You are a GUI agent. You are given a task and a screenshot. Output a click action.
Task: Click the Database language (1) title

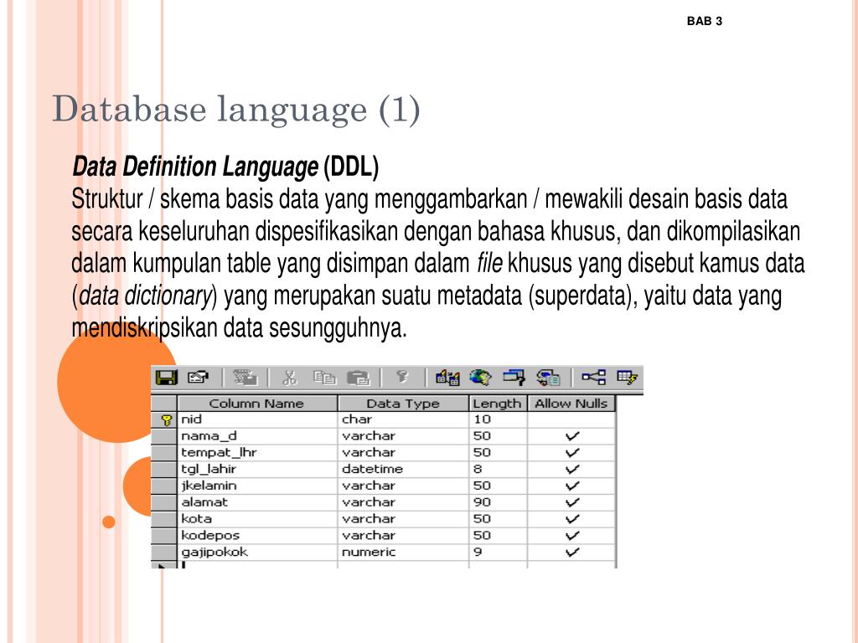pos(235,110)
